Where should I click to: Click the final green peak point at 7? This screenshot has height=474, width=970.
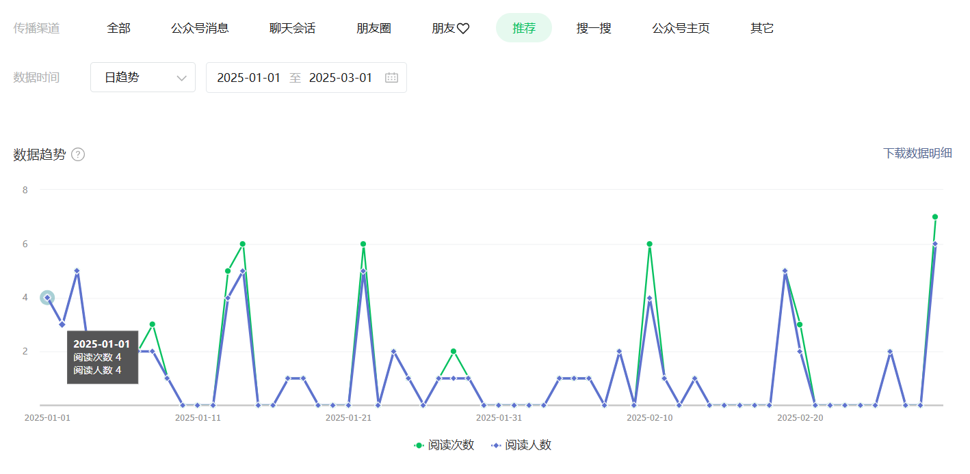coord(934,217)
